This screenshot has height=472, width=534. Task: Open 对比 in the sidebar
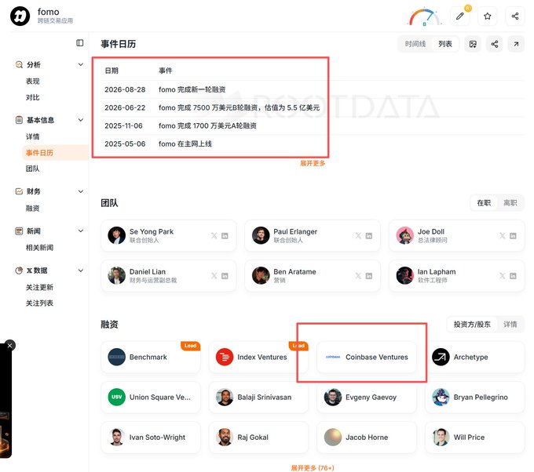point(33,97)
